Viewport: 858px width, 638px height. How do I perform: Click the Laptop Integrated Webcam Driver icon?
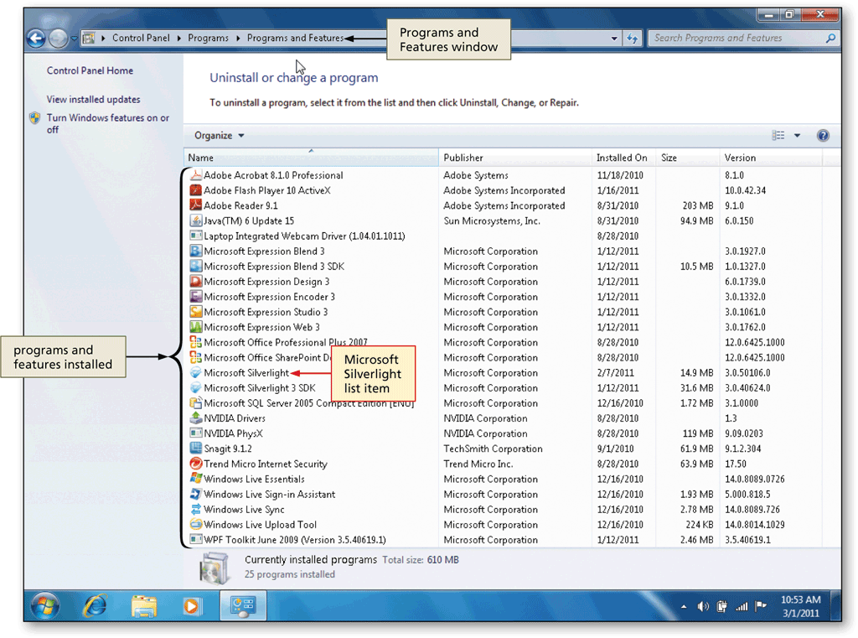tap(195, 236)
